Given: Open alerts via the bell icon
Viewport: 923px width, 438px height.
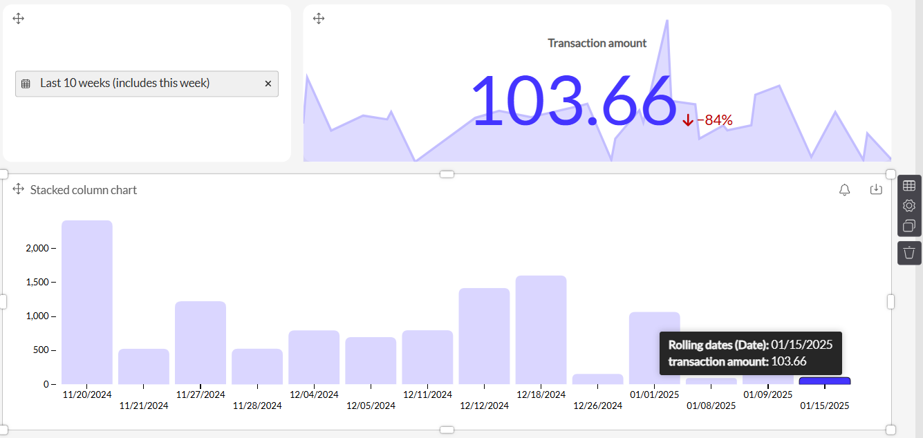Looking at the screenshot, I should [x=844, y=190].
